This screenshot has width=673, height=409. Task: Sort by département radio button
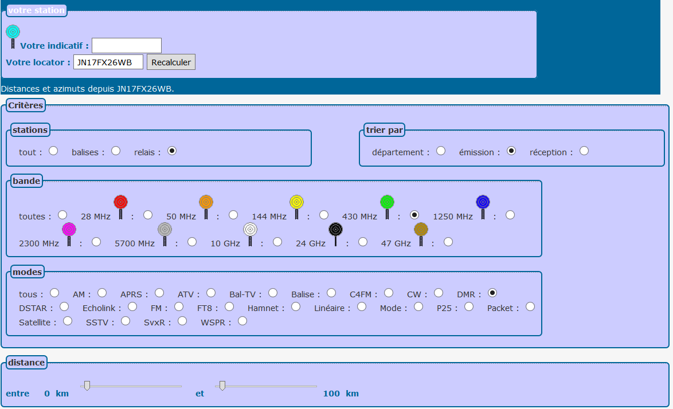tap(441, 151)
